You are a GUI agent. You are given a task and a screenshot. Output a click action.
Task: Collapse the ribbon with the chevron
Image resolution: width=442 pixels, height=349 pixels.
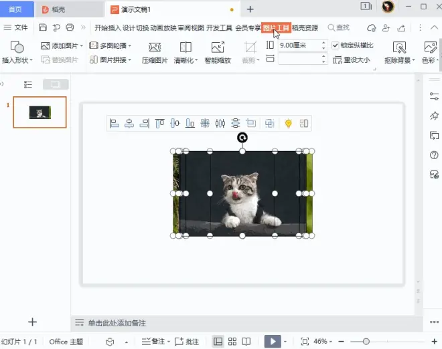pos(435,27)
